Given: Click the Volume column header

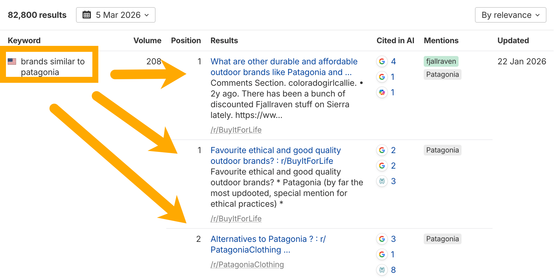Looking at the screenshot, I should coord(147,41).
